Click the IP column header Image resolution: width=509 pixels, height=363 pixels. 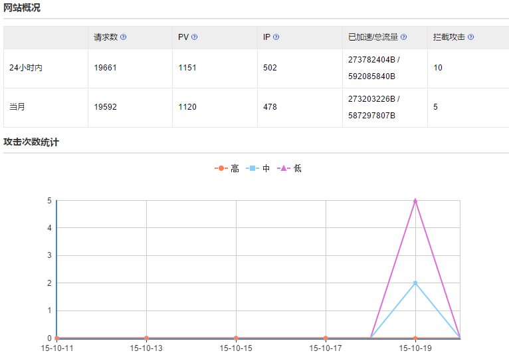point(266,37)
